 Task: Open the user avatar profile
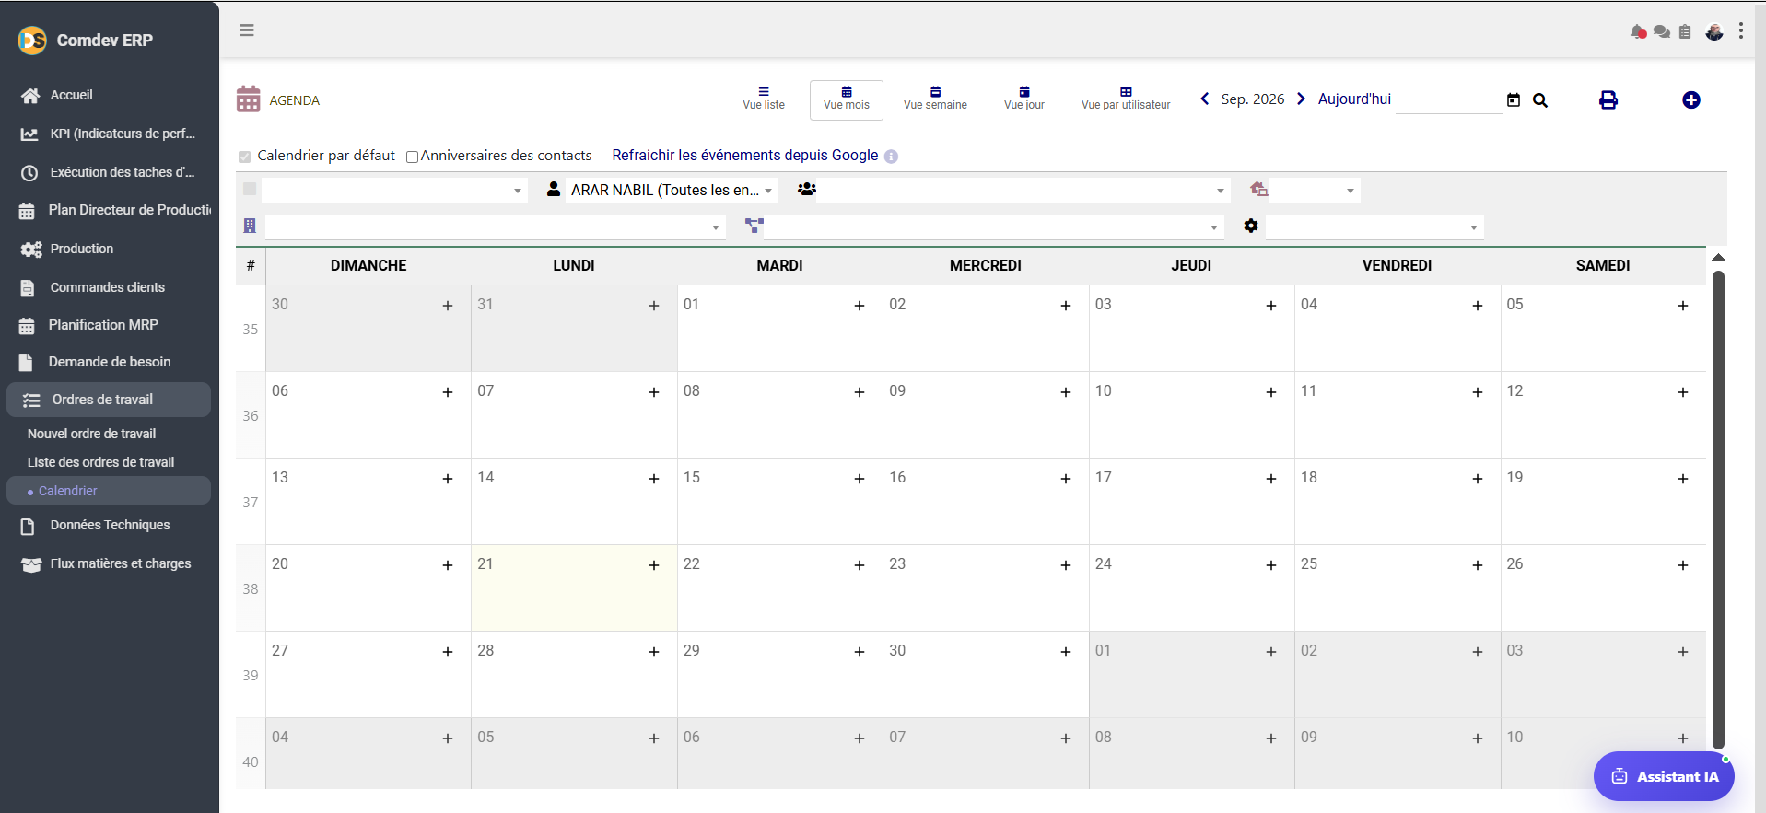(1714, 31)
